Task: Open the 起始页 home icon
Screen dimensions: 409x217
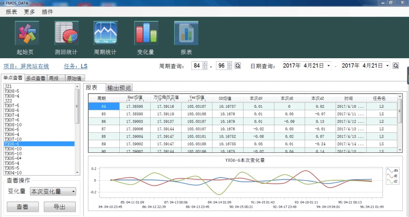Action: pos(27,34)
